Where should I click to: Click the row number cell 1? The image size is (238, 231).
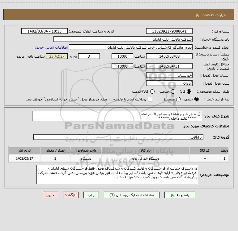(x=224, y=158)
